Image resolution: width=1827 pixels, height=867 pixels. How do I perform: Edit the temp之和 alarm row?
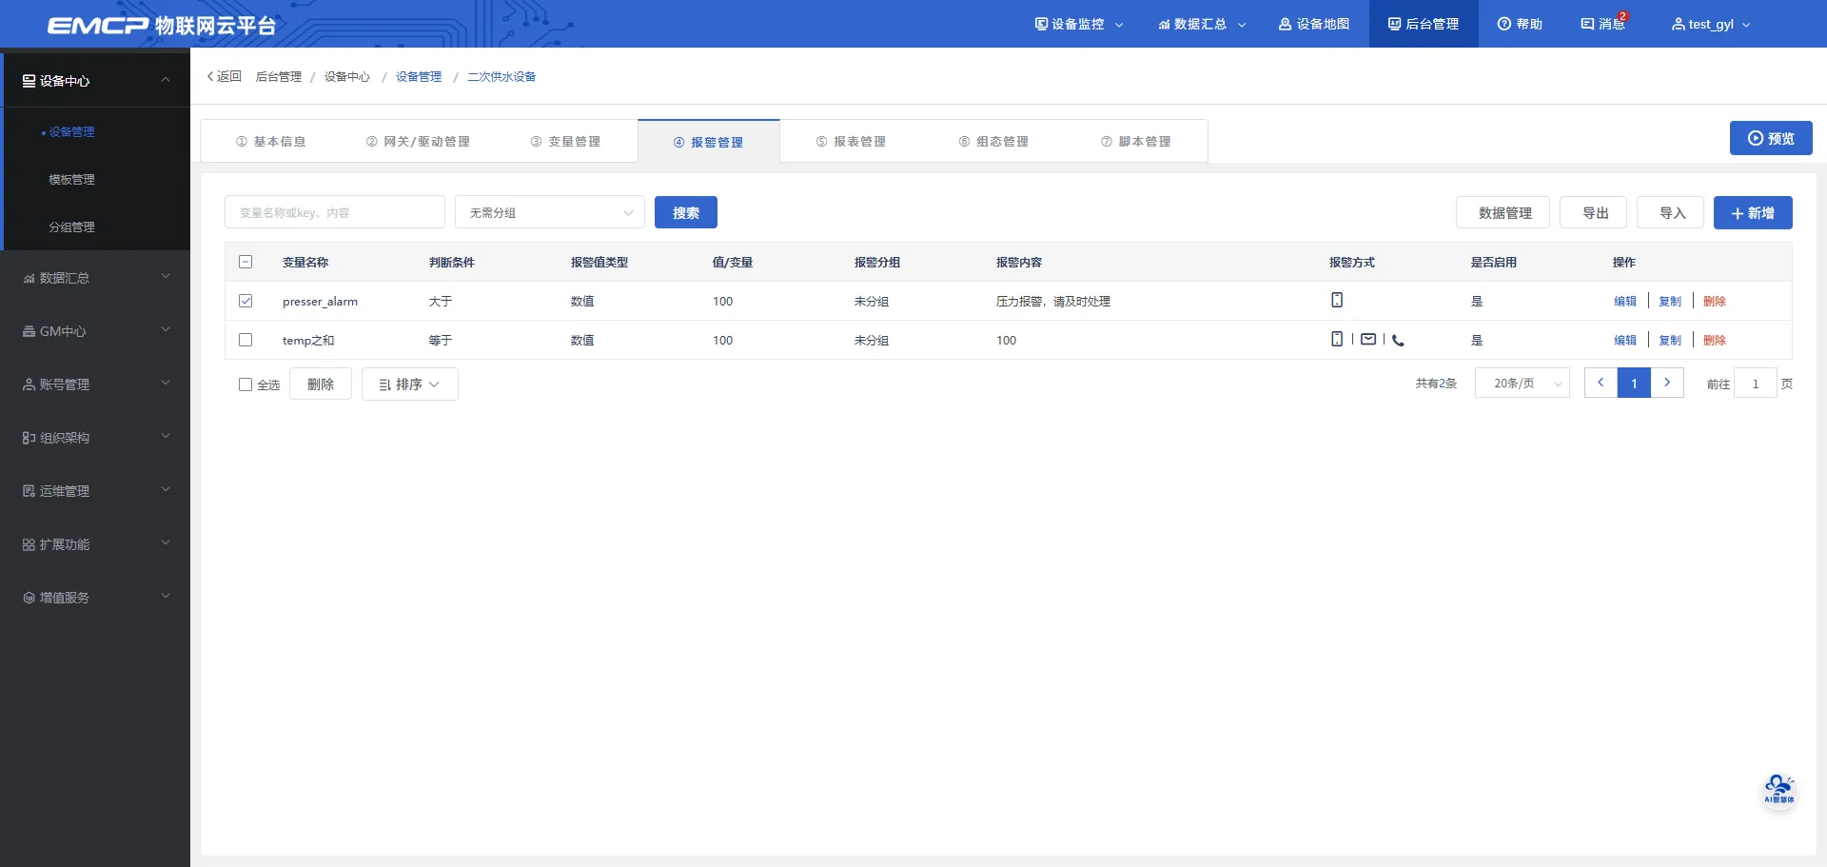pyautogui.click(x=1625, y=340)
